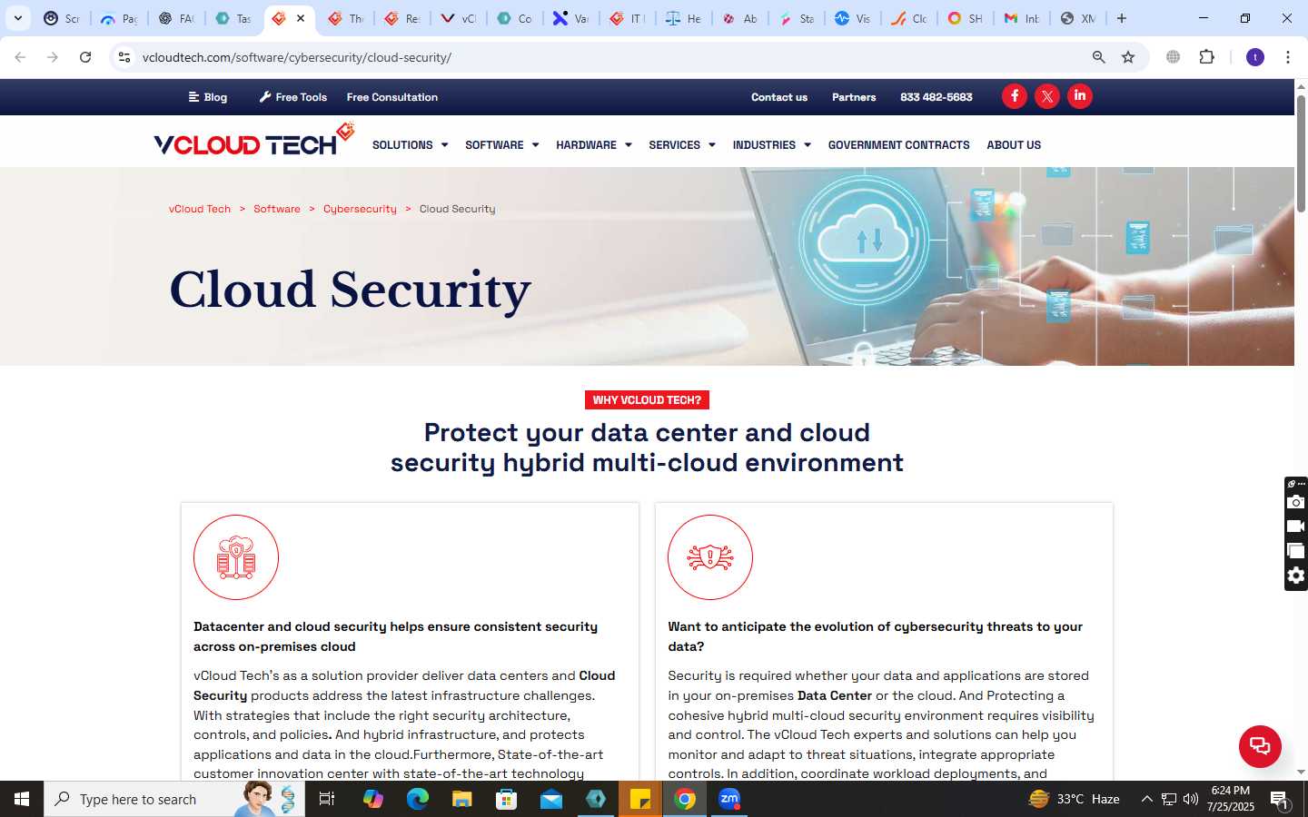Click the vCloud Tech logo
The width and height of the screenshot is (1308, 817).
(253, 141)
